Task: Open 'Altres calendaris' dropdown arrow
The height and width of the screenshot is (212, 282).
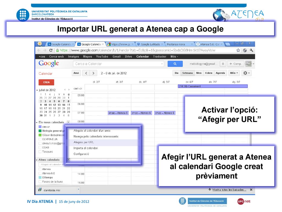Action: pyautogui.click(x=68, y=160)
